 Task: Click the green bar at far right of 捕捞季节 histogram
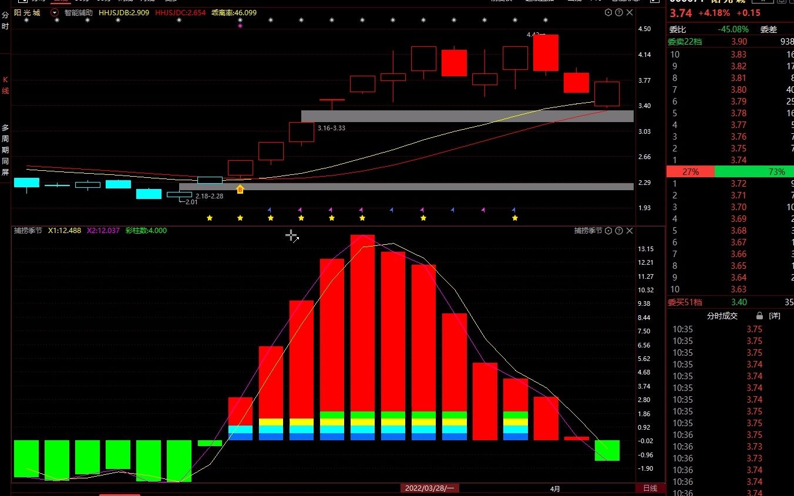tap(607, 450)
